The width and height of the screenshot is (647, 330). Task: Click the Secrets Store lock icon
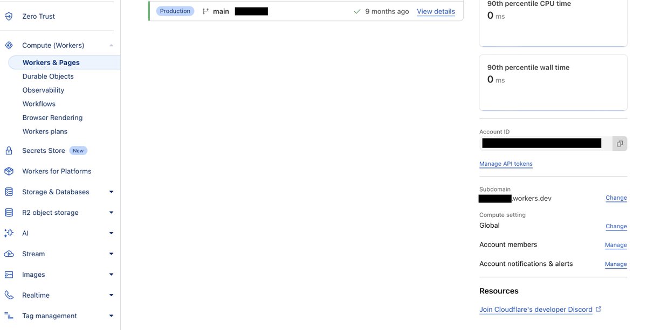pyautogui.click(x=9, y=151)
